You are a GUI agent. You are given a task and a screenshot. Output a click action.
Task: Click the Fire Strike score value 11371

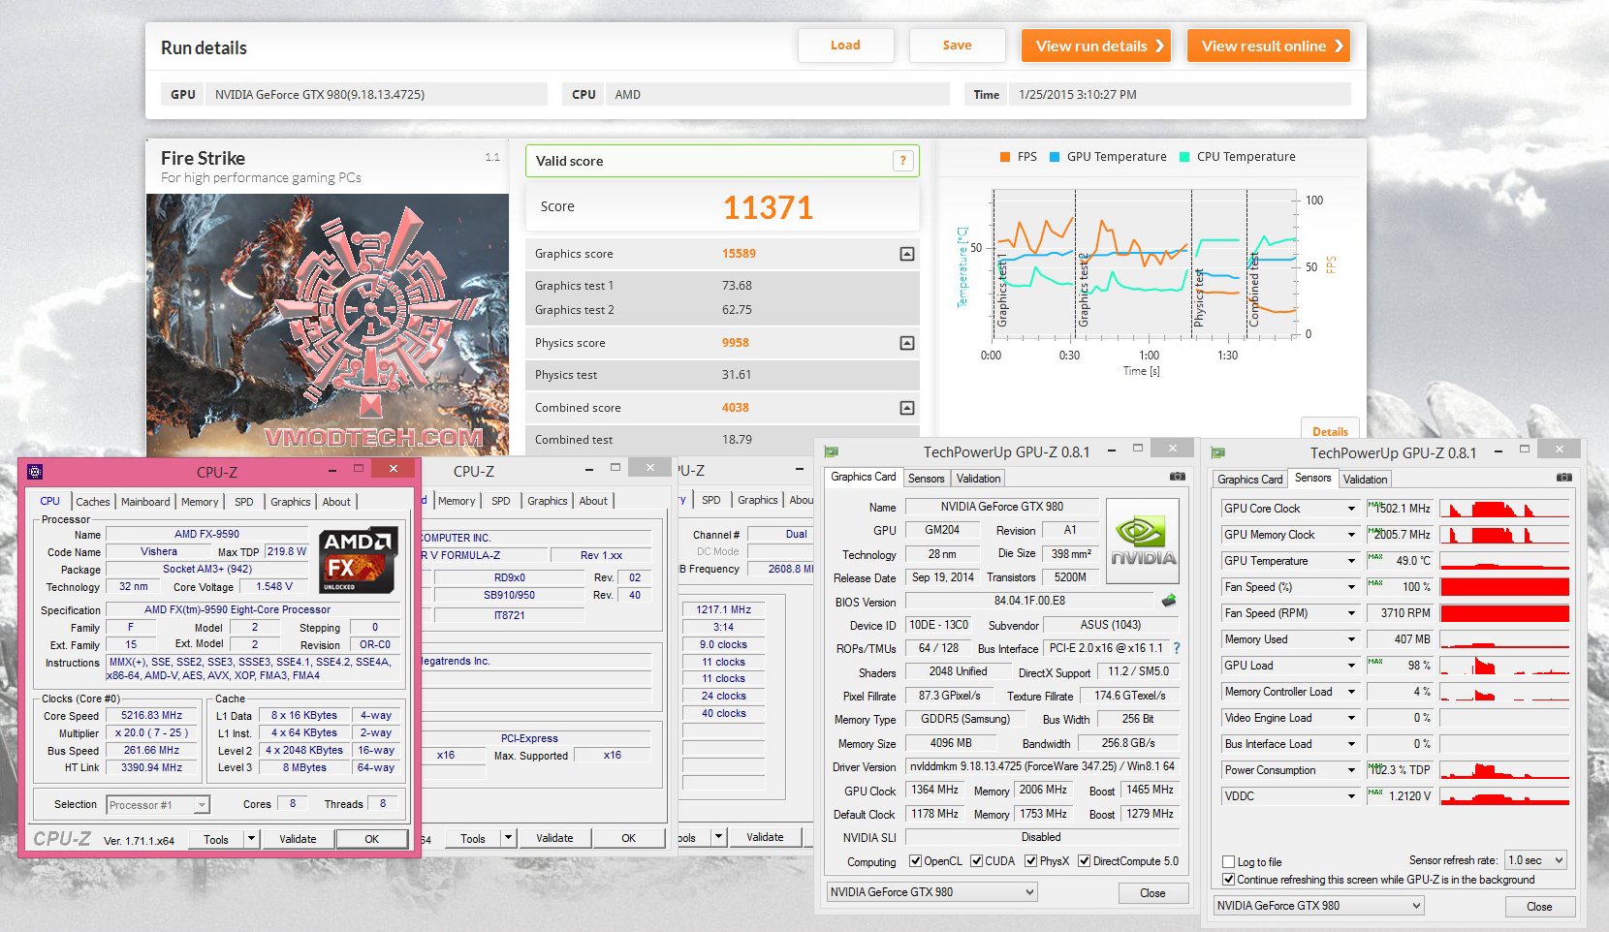768,207
